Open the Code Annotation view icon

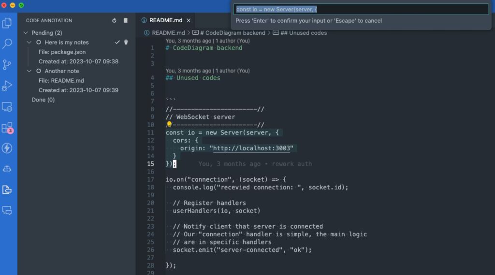pyautogui.click(x=7, y=189)
